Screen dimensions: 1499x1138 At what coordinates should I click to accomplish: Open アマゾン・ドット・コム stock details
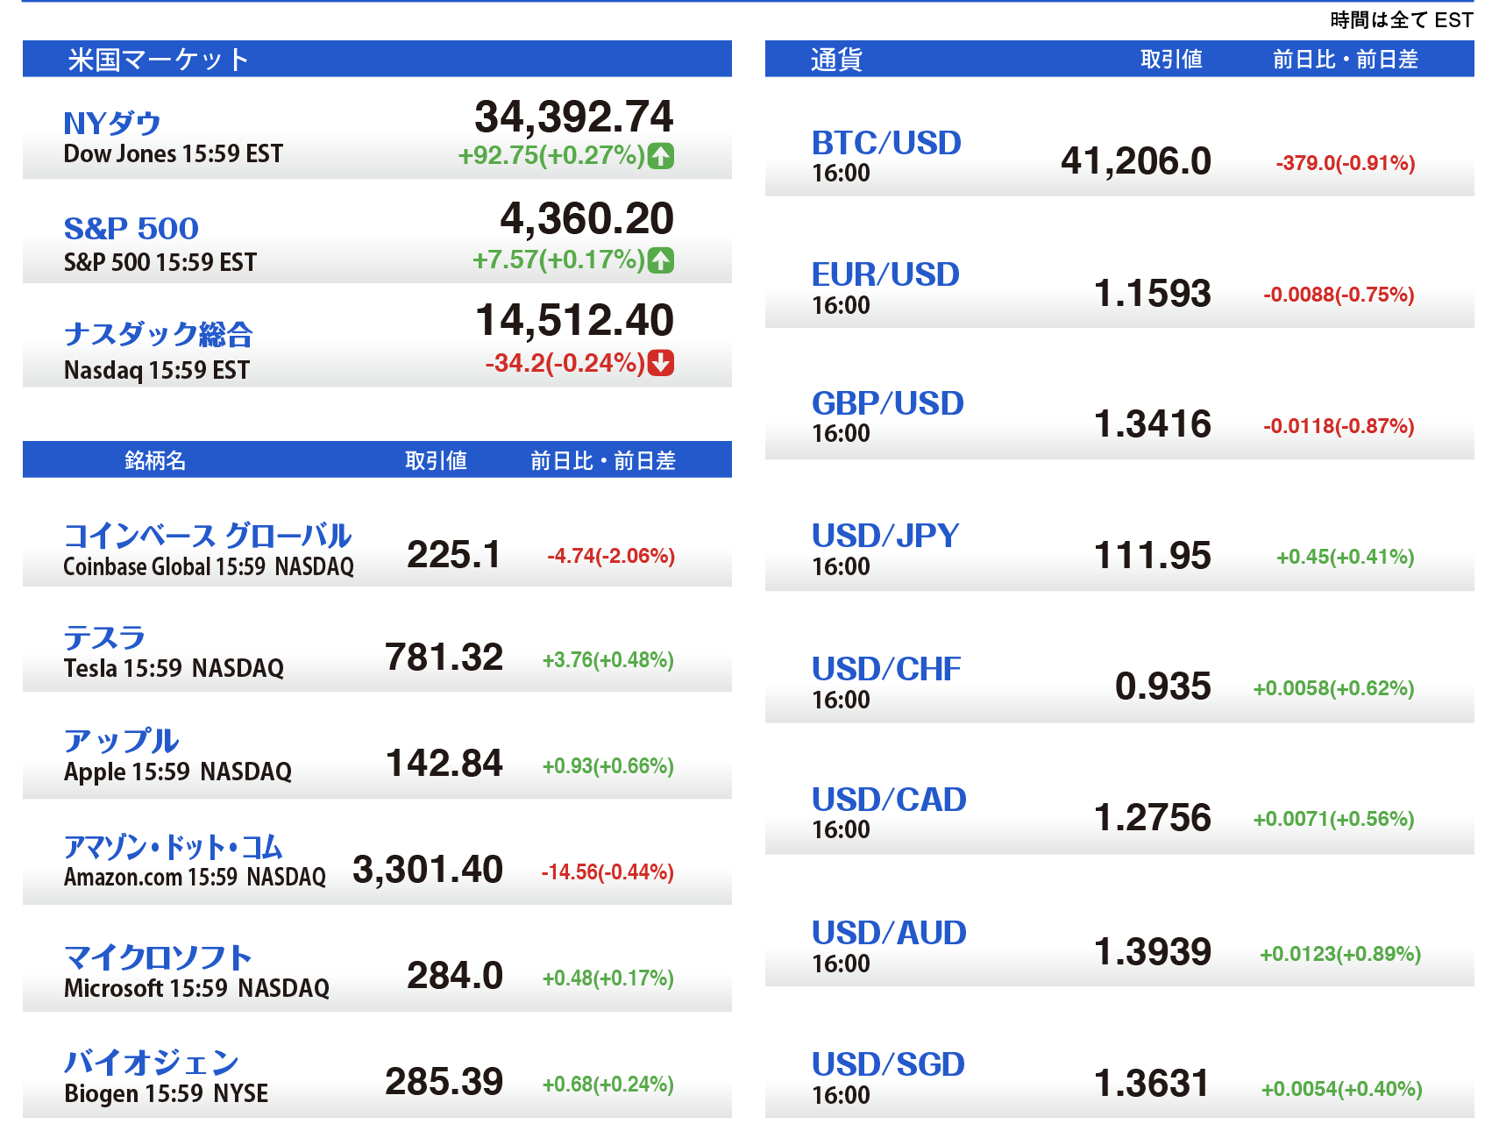point(173,847)
